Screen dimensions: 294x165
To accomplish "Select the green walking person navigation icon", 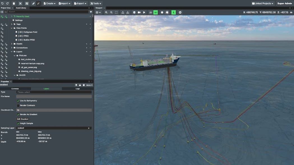I will click(173, 12).
